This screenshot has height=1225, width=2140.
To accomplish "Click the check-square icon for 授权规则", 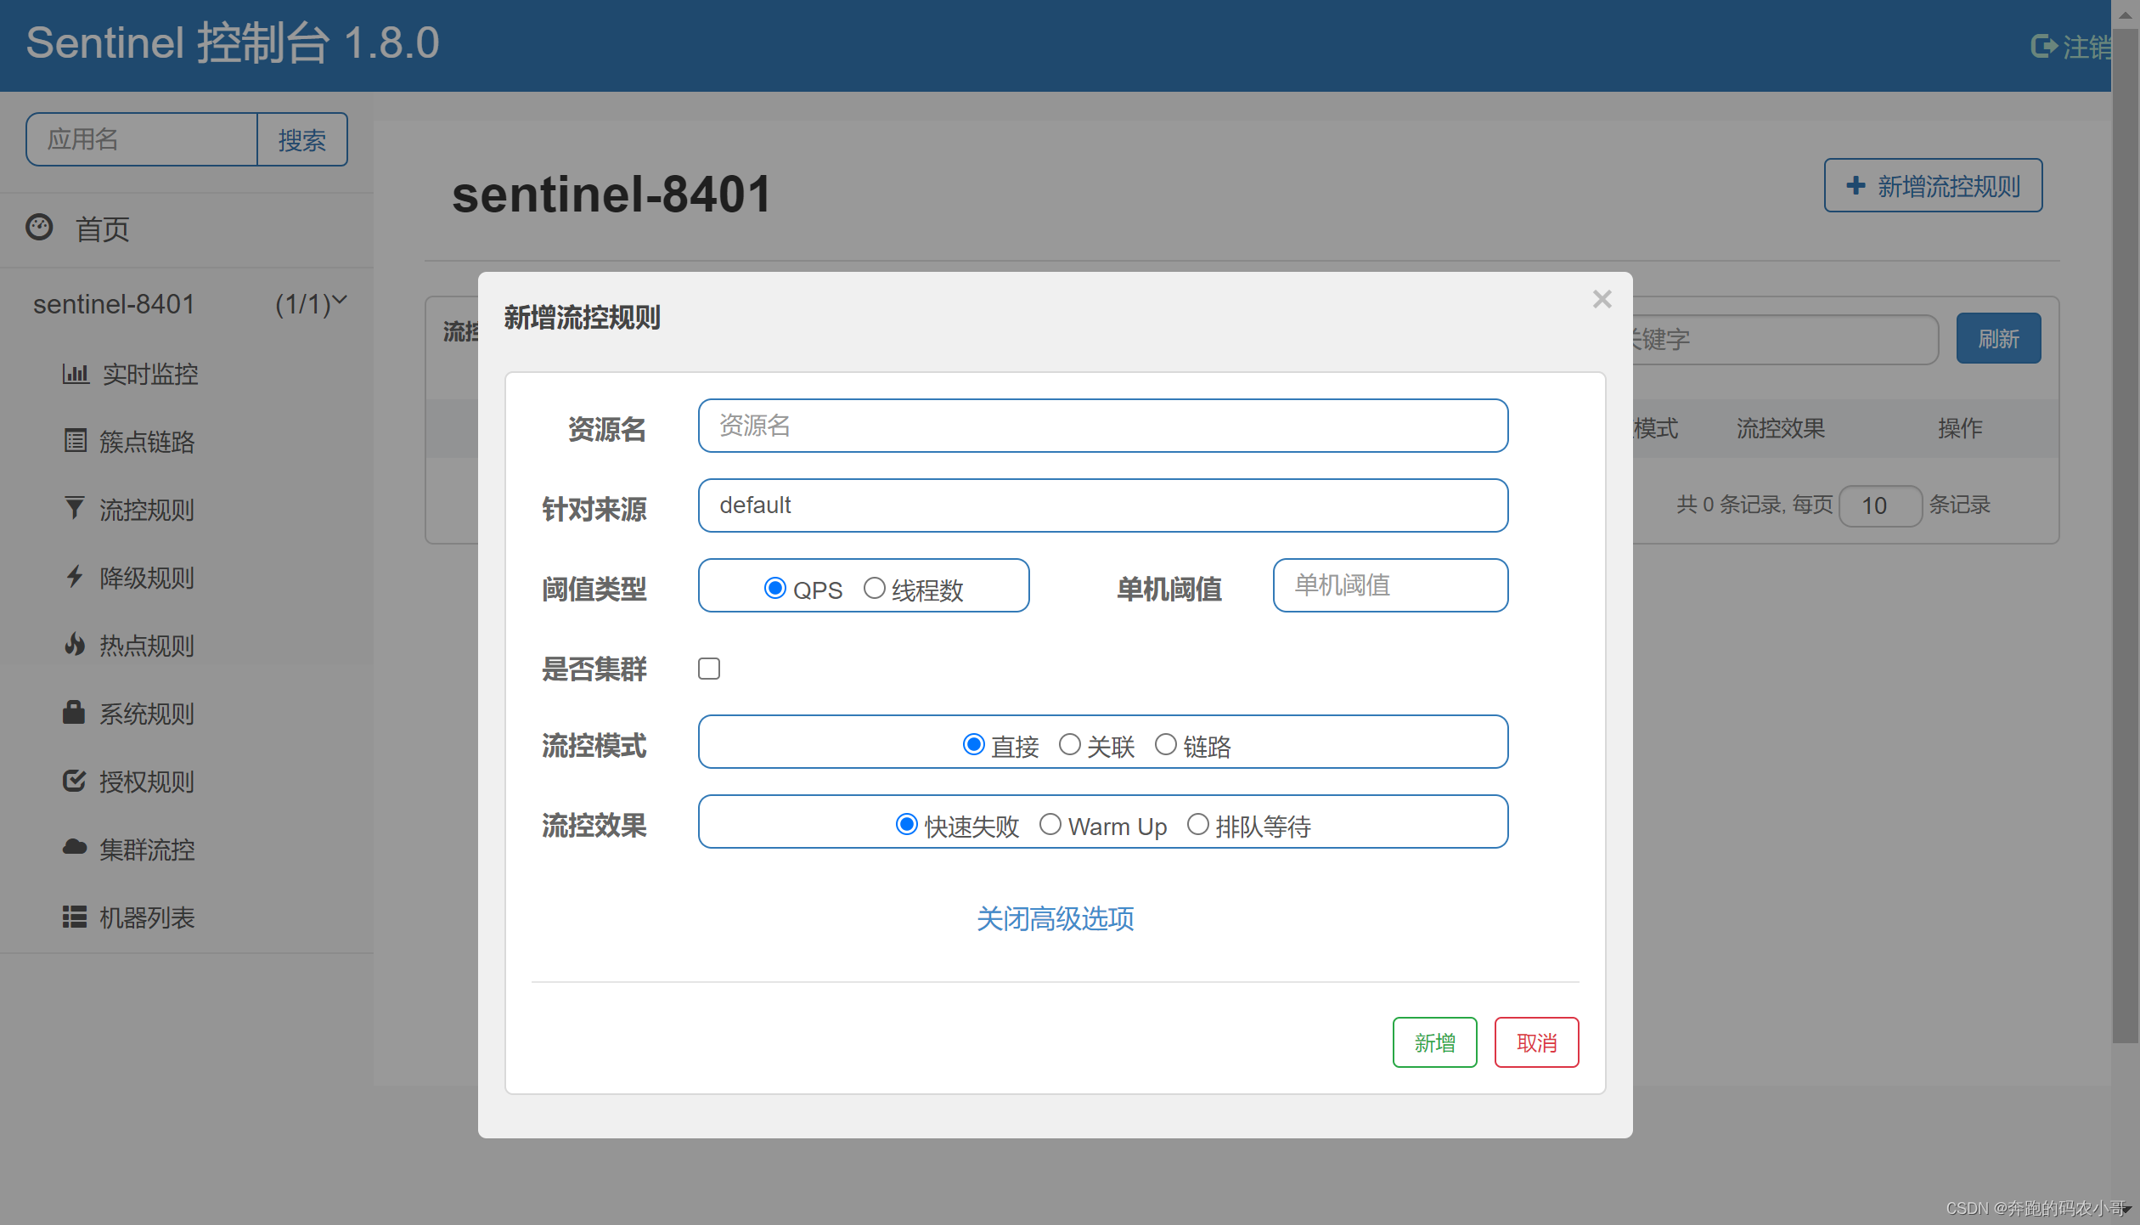I will tap(75, 781).
